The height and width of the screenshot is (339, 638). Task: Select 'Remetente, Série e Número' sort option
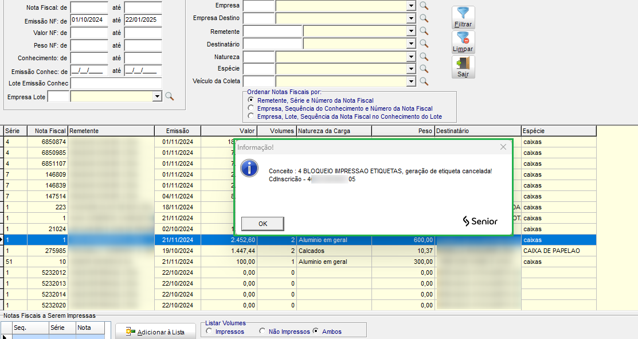[250, 100]
